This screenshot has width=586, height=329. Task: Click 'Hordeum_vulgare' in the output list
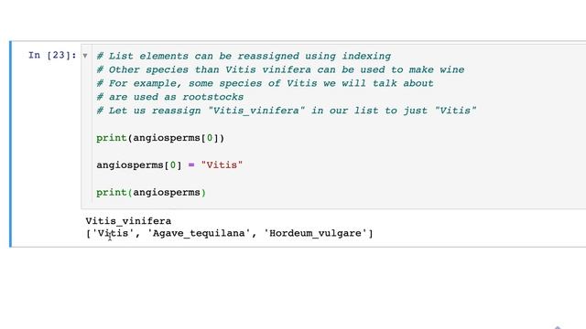[x=315, y=234]
